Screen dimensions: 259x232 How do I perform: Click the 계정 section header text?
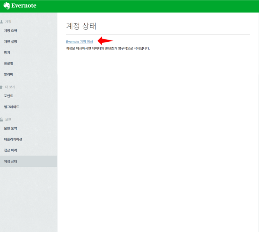(8, 22)
